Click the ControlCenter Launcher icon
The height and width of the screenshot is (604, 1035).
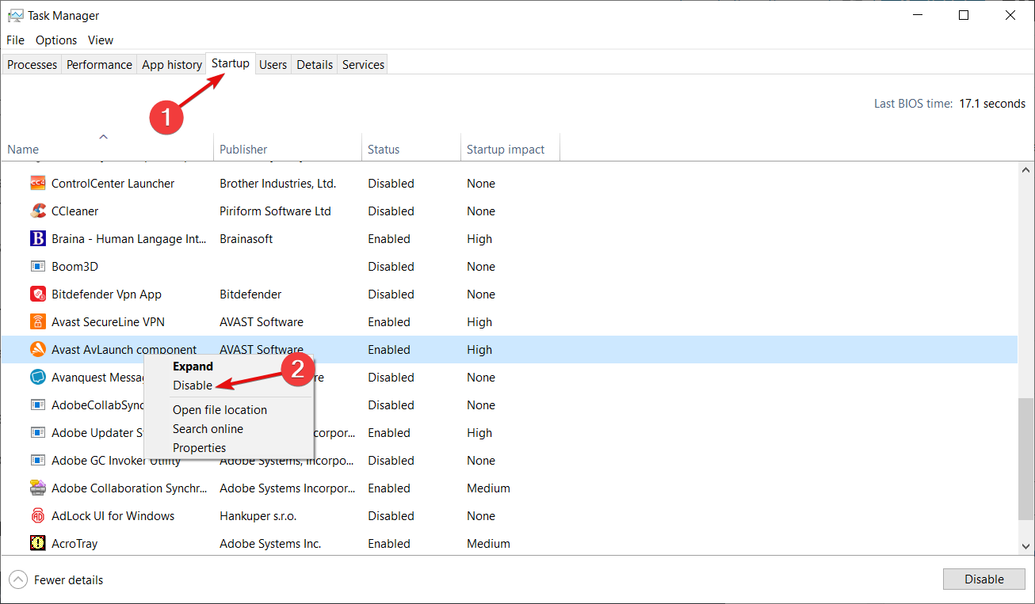pyautogui.click(x=37, y=184)
